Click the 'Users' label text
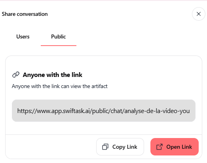 [x=23, y=36]
